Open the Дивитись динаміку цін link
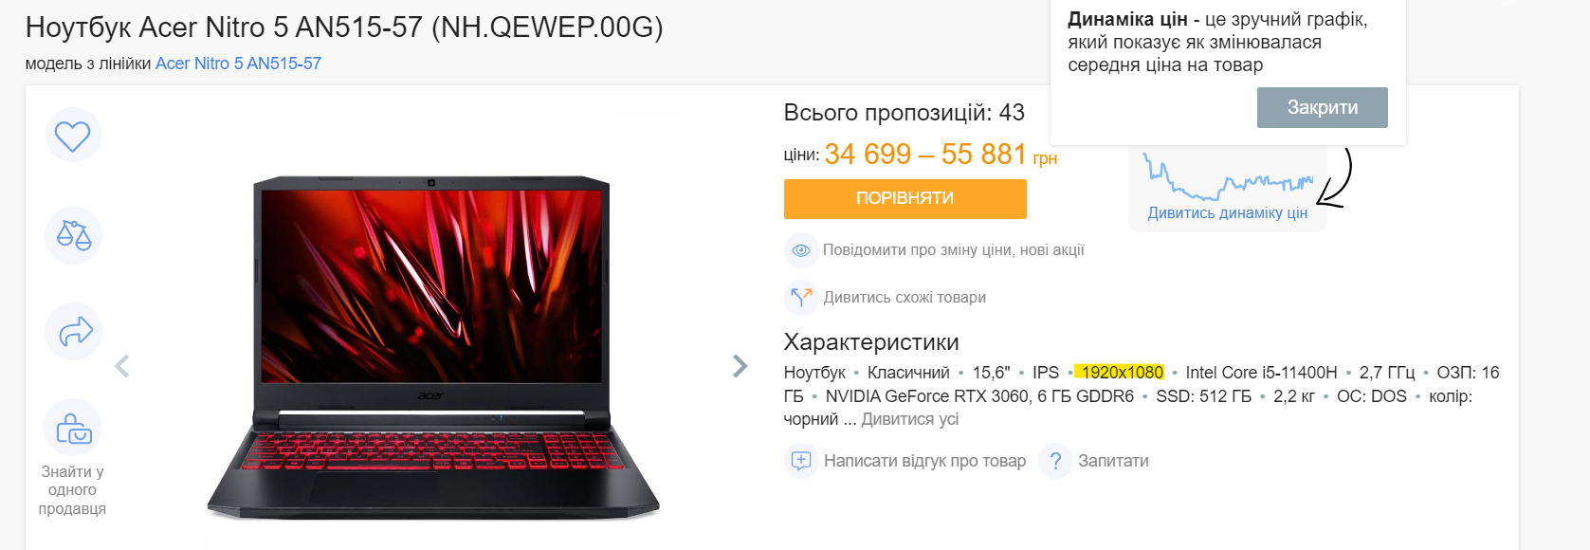 (1227, 213)
